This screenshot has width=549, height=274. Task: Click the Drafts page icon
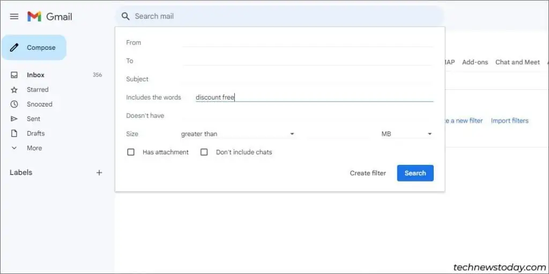point(14,133)
